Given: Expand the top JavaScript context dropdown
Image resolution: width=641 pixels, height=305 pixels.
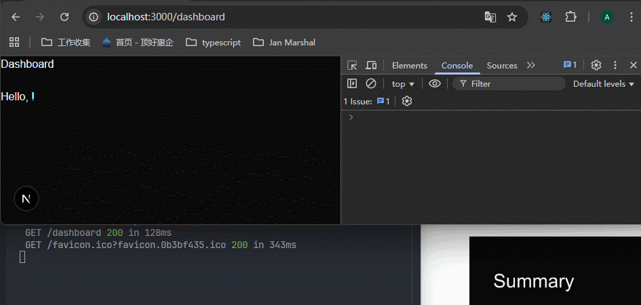Looking at the screenshot, I should click(403, 83).
